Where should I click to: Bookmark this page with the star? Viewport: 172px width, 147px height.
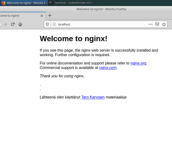click(164, 24)
